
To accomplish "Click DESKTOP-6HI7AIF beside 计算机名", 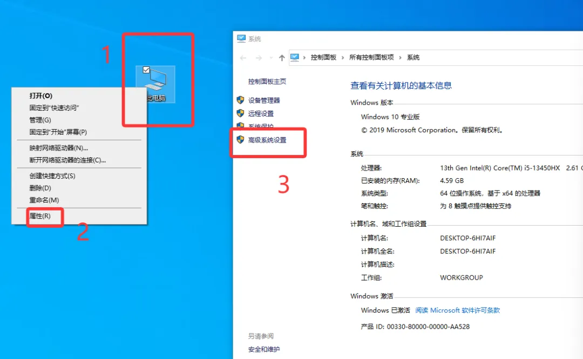I will 467,238.
